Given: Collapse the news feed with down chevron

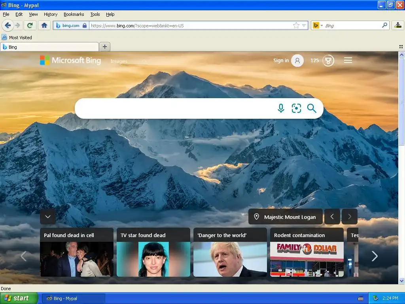Looking at the screenshot, I should [48, 217].
